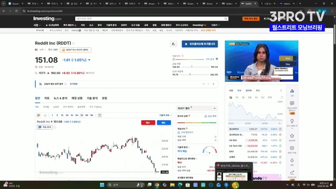This screenshot has width=336, height=189.
Task: Select the 5H chart interval
Action: (77, 115)
